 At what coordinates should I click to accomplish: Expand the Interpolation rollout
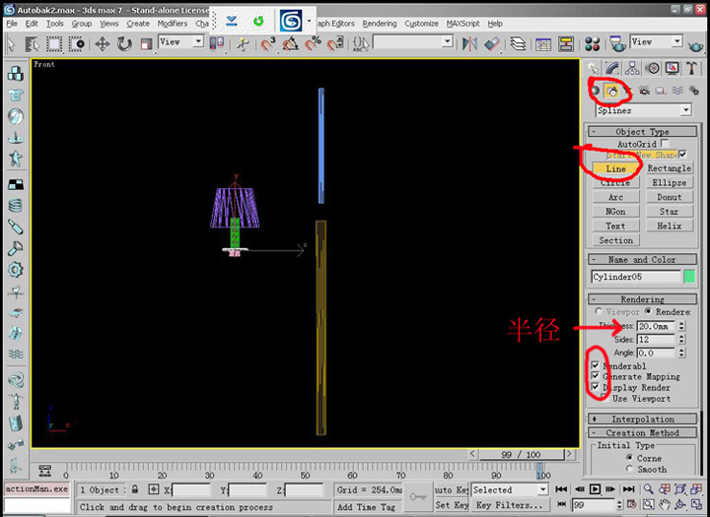[642, 419]
